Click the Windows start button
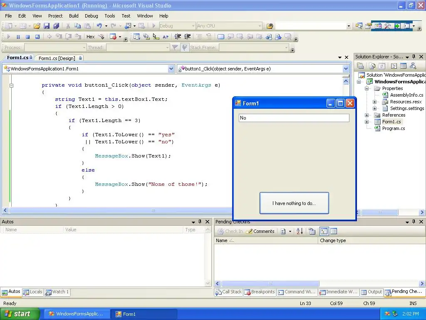The width and height of the screenshot is (426, 320). tap(20, 314)
